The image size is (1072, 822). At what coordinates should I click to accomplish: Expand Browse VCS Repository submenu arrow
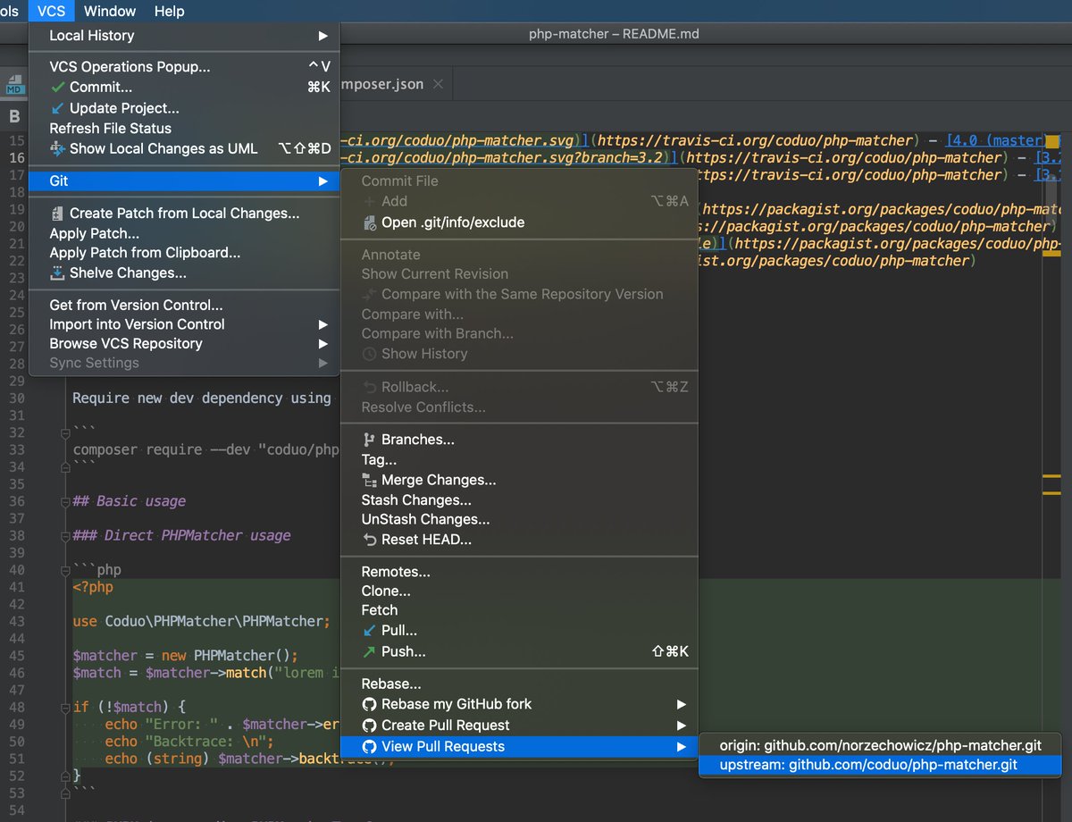(322, 344)
